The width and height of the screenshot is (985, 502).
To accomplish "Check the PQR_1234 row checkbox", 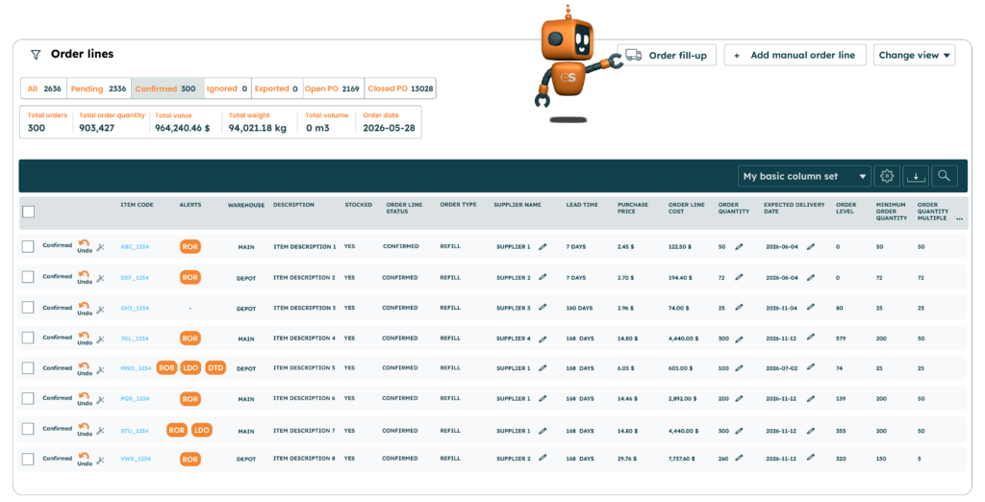I will pyautogui.click(x=28, y=398).
